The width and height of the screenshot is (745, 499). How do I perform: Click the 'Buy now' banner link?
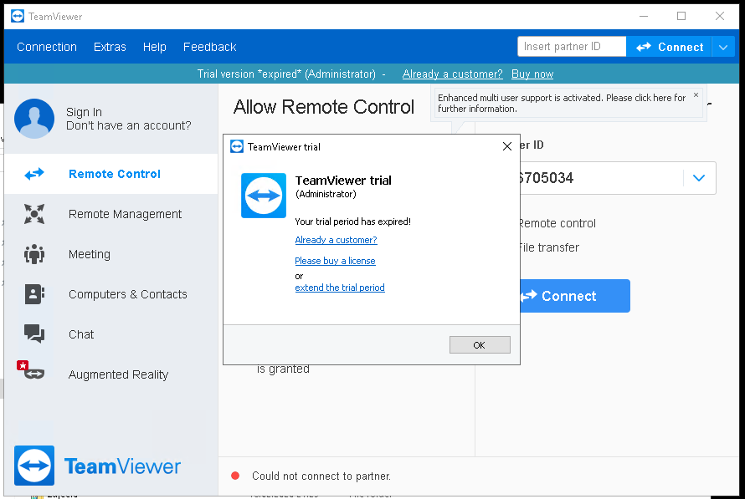tap(532, 74)
